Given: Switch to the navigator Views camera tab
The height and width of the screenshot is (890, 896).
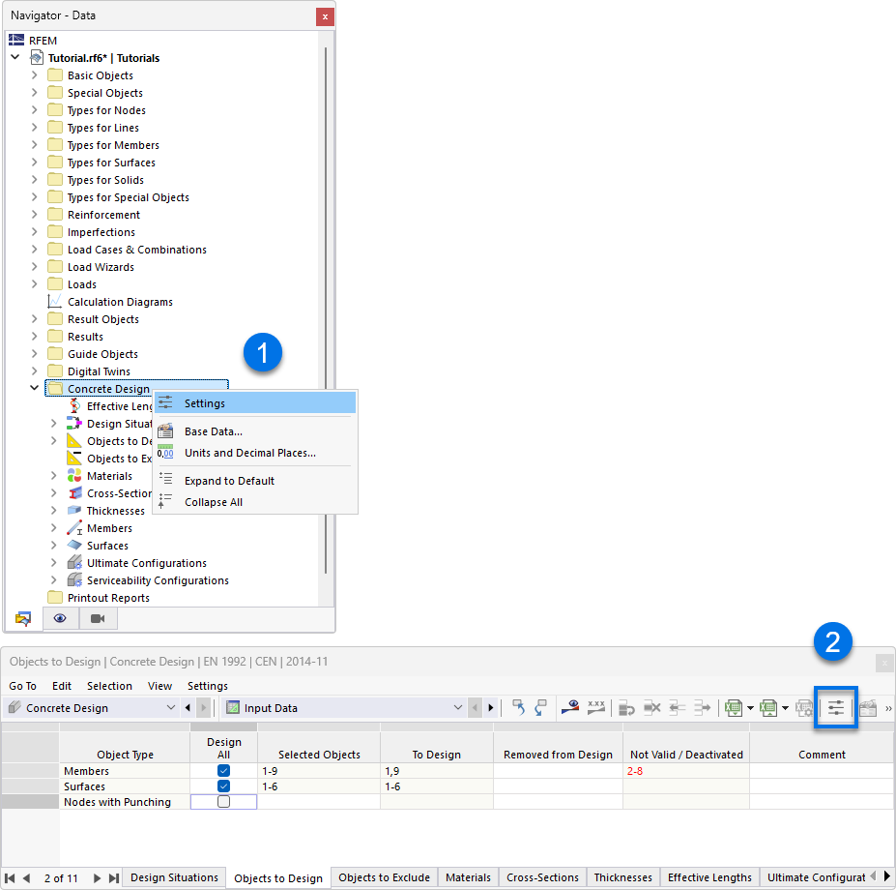Looking at the screenshot, I should tap(98, 618).
